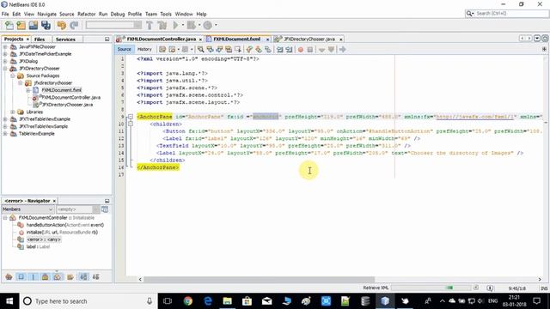
Task: Click the History view button
Action: (x=144, y=50)
